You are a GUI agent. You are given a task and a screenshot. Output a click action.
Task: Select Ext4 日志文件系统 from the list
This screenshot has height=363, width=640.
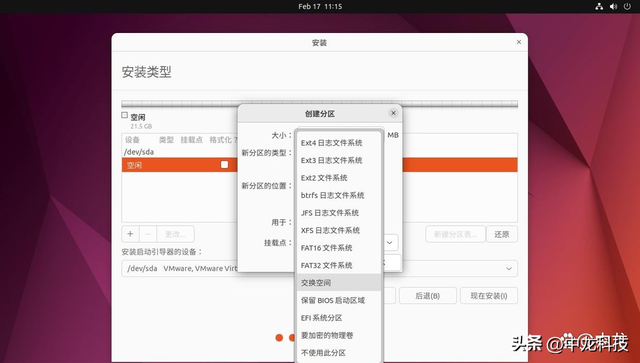(x=332, y=142)
